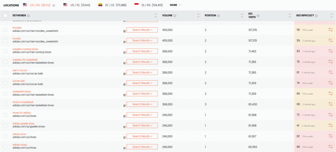336x152 pixels.
Task: Check the soccer ball row
Action: pyautogui.click(x=5, y=83)
